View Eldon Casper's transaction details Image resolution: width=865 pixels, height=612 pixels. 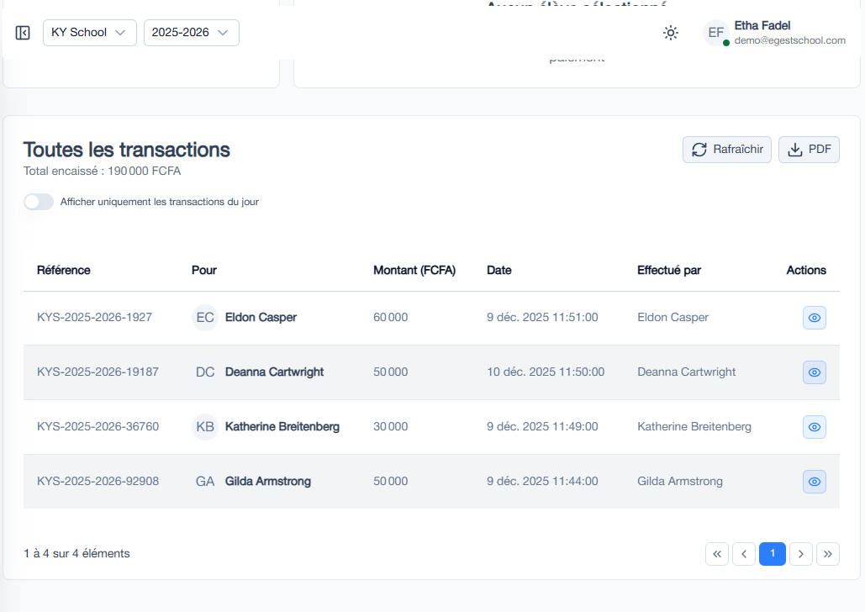click(x=814, y=318)
